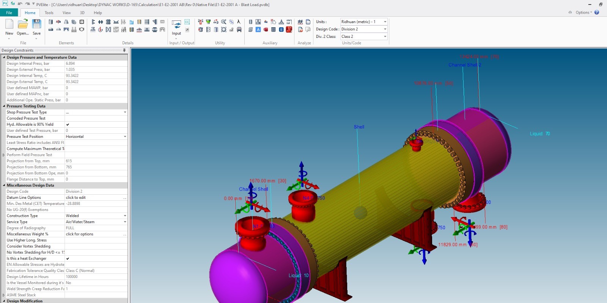Uncheck Hyd. Allowable is 90% Yield
The width and height of the screenshot is (607, 303).
(68, 125)
